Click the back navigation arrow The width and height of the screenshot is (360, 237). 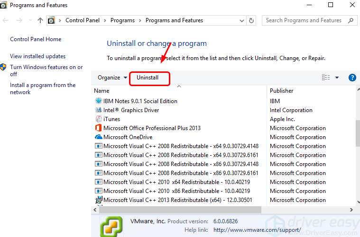click(5, 20)
